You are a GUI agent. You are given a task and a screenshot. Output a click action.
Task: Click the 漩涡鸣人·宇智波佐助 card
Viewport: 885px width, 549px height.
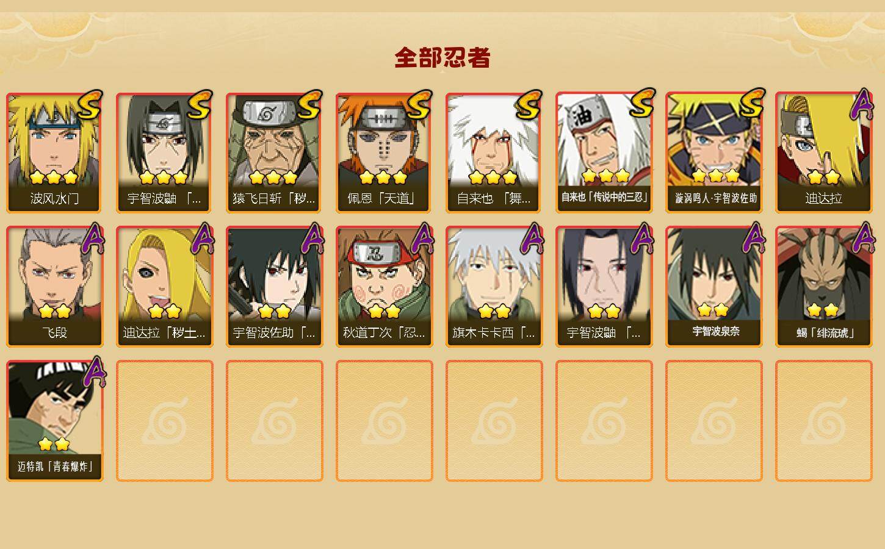714,152
